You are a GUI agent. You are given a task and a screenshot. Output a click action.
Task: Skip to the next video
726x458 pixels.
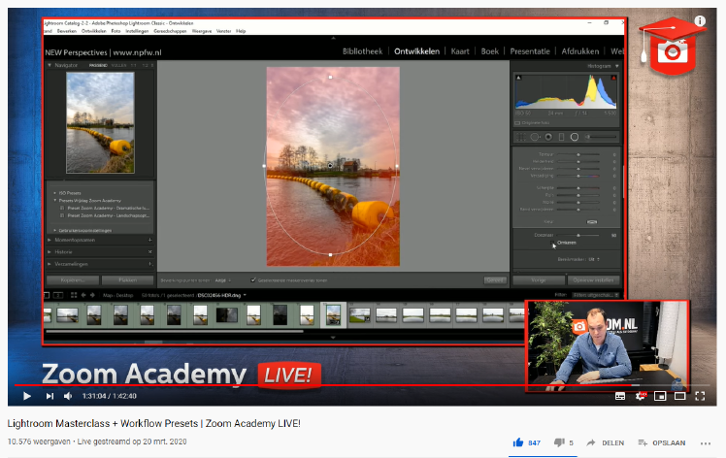pyautogui.click(x=49, y=396)
